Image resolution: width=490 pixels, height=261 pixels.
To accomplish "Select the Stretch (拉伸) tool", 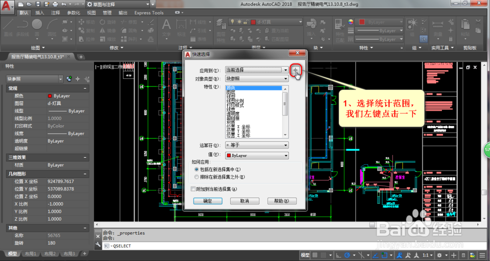I will coord(87,39).
